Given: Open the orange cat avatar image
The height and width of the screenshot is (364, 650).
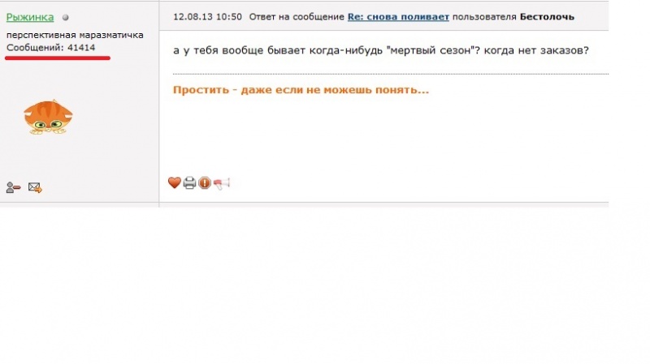Looking at the screenshot, I should (x=48, y=117).
